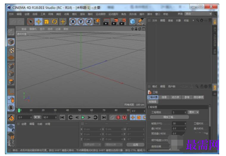
Task: Click the green frame marker at 0
Action: pos(19,111)
